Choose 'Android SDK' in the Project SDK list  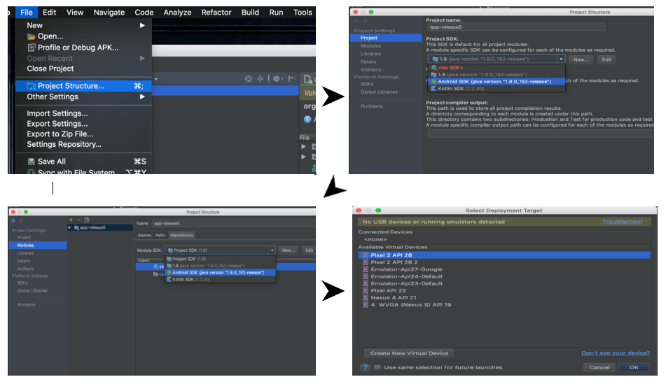click(x=496, y=81)
